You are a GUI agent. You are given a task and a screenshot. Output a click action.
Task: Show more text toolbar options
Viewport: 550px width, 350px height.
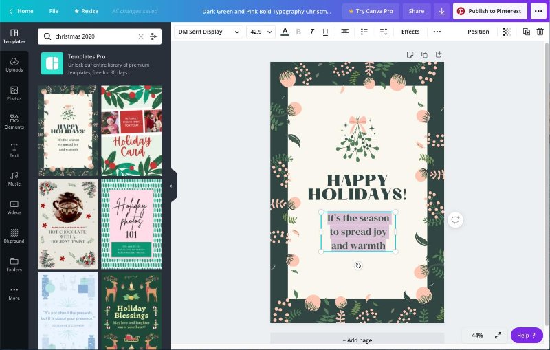point(437,32)
